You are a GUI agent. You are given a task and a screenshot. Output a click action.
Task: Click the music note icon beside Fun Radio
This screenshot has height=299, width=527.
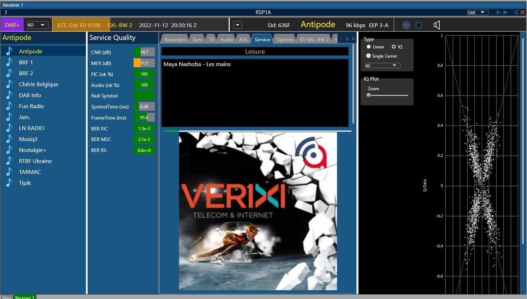(9, 106)
